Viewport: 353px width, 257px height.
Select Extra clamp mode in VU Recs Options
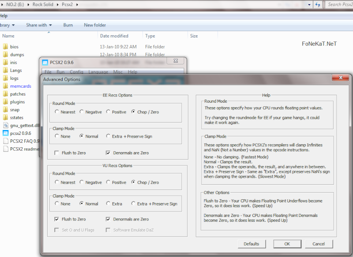[x=108, y=204]
